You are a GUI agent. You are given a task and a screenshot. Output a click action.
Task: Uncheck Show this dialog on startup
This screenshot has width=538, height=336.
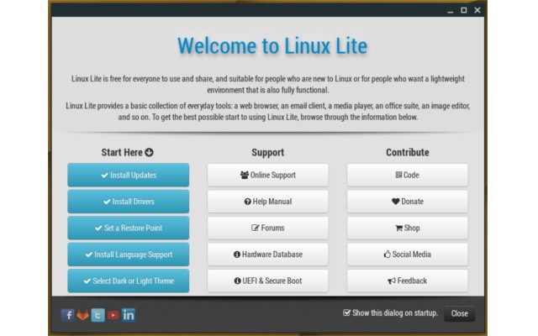tap(346, 312)
